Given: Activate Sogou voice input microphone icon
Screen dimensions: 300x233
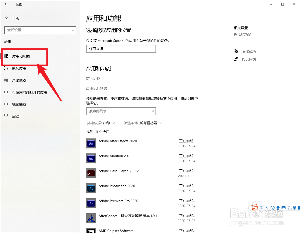Looking at the screenshot, I should click(278, 208).
